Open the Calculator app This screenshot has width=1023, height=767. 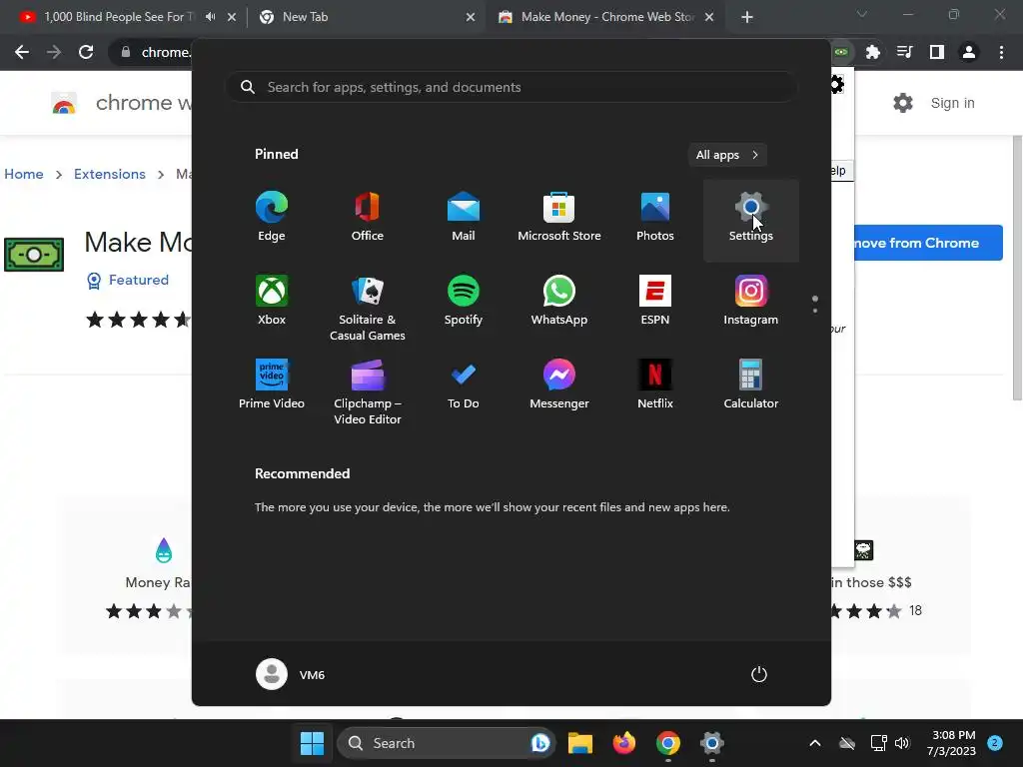click(751, 384)
